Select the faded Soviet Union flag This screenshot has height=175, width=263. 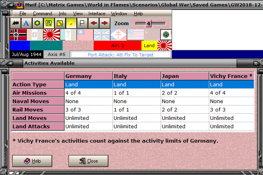point(152,35)
